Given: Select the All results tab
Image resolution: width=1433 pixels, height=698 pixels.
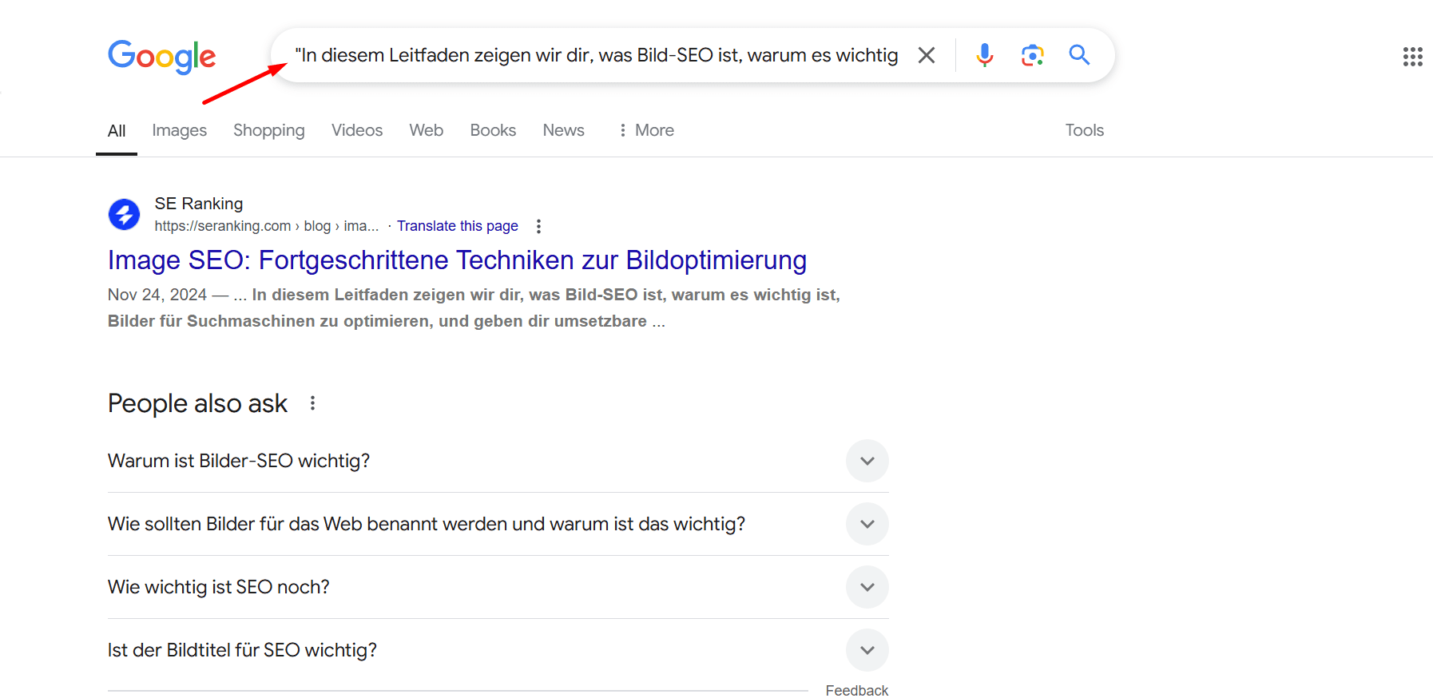Looking at the screenshot, I should click(117, 131).
